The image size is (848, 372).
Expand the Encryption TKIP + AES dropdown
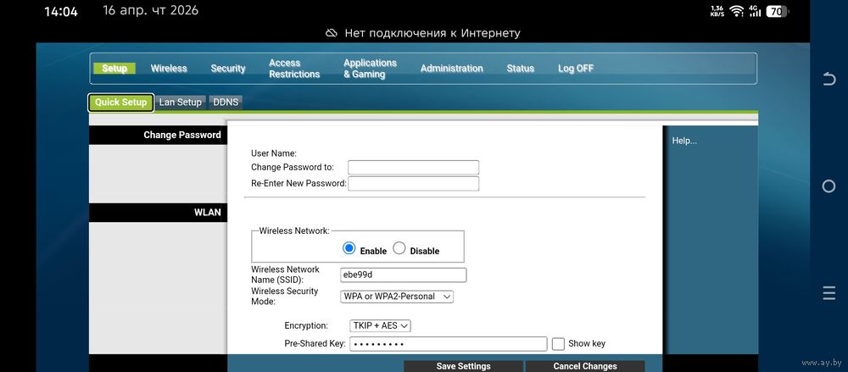click(380, 325)
